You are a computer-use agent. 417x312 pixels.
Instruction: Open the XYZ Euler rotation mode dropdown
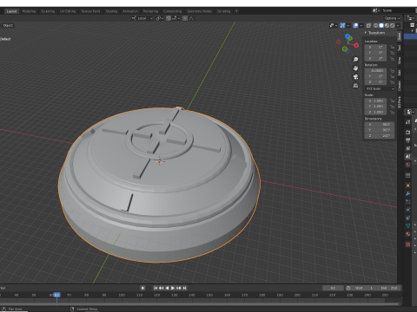380,88
